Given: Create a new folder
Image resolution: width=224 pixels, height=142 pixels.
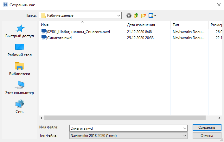Looking at the screenshot, I should pyautogui.click(x=144, y=15).
